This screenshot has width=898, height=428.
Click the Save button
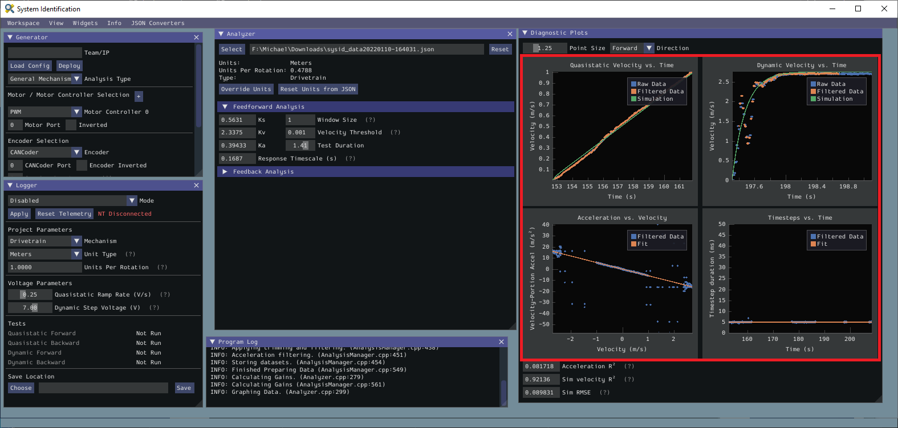point(184,388)
